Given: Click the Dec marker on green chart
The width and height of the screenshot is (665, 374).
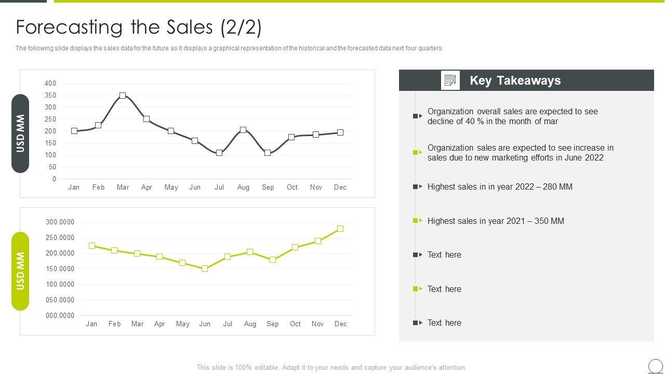Looking at the screenshot, I should 340,229.
